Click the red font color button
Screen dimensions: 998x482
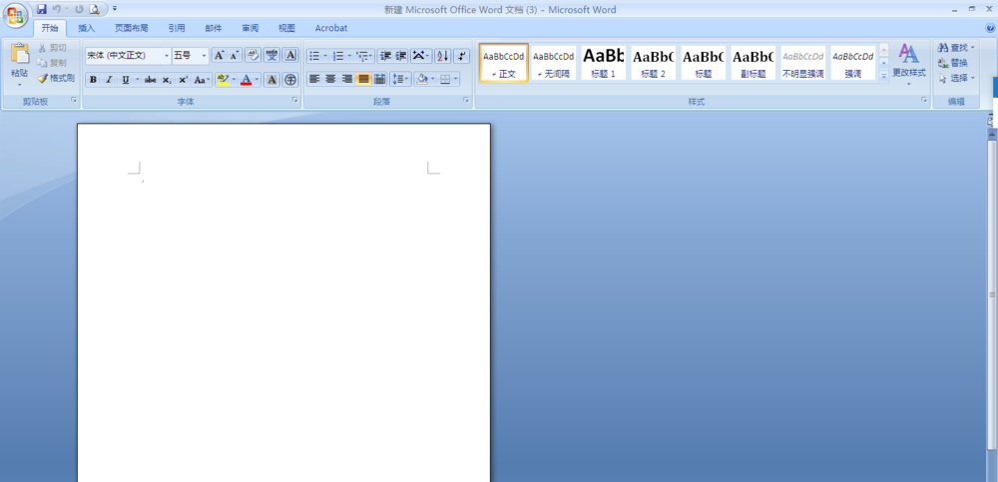coord(246,80)
